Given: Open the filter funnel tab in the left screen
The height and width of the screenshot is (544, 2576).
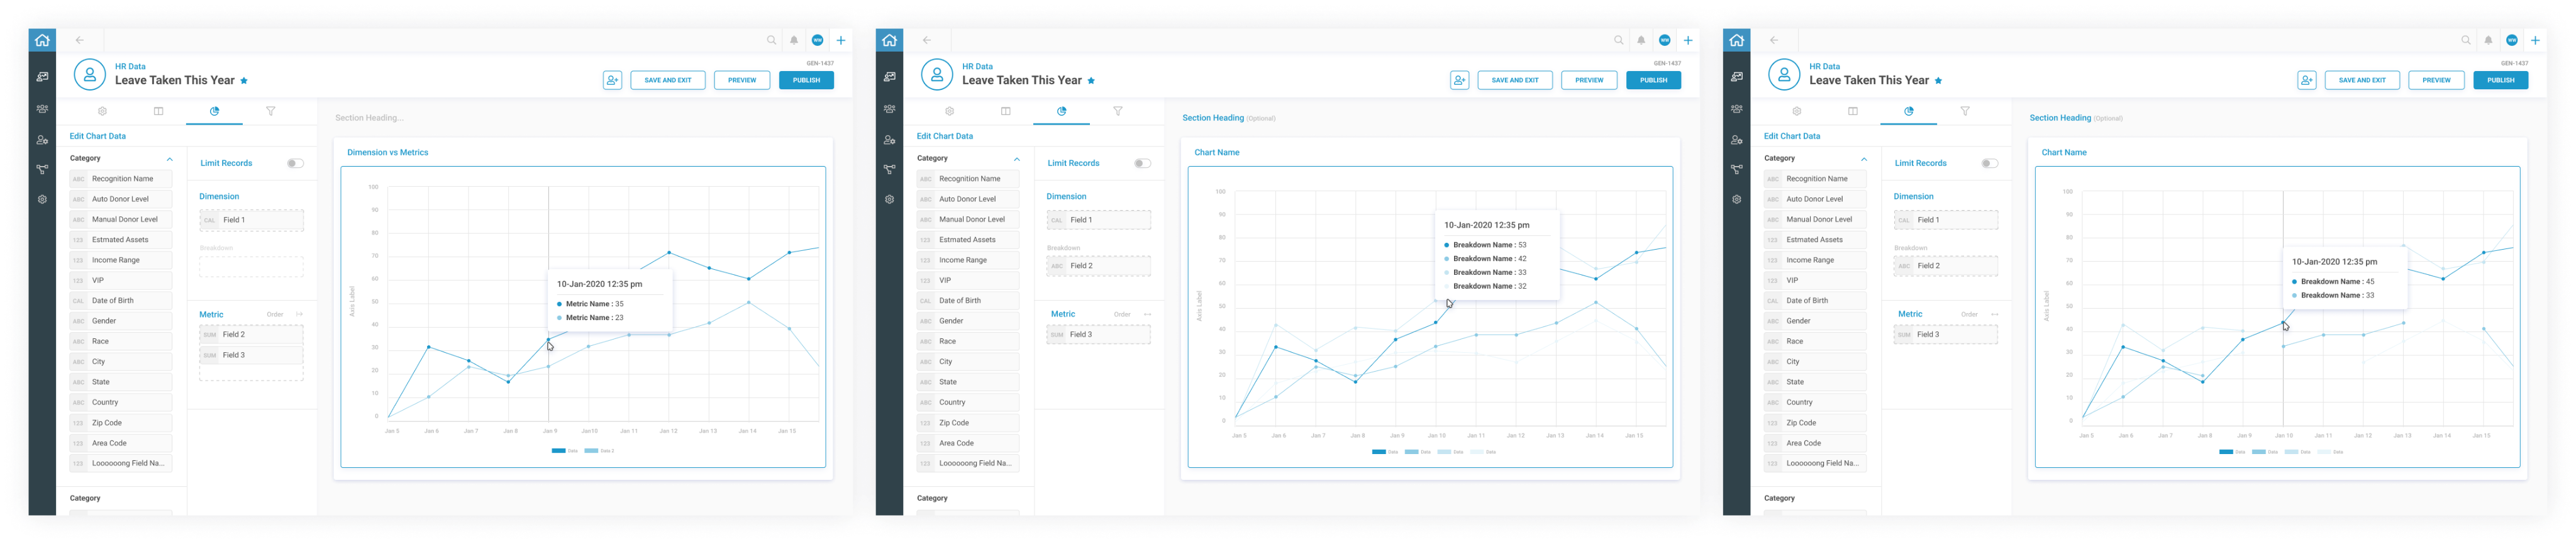Looking at the screenshot, I should point(270,112).
